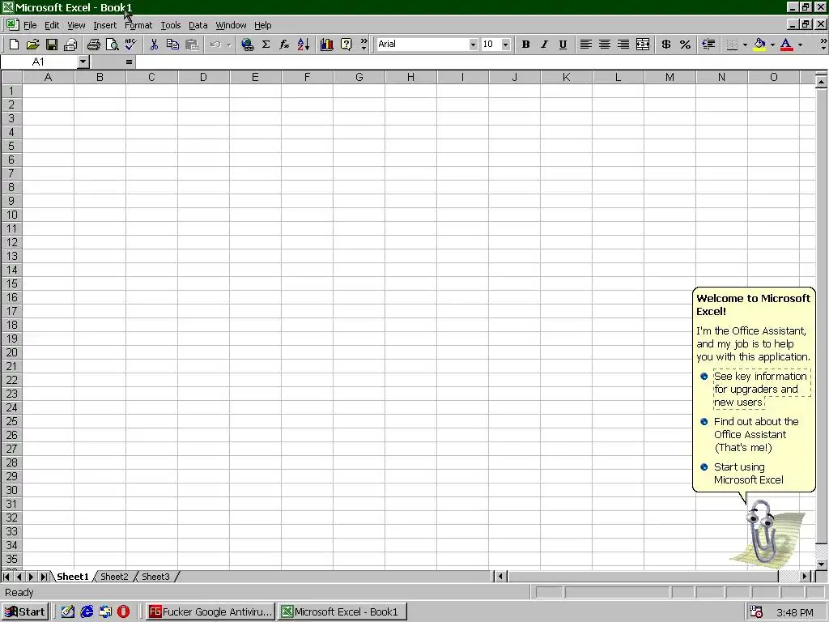The height and width of the screenshot is (622, 829).
Task: Click the Microsoft Excel Help question icon
Action: [346, 45]
